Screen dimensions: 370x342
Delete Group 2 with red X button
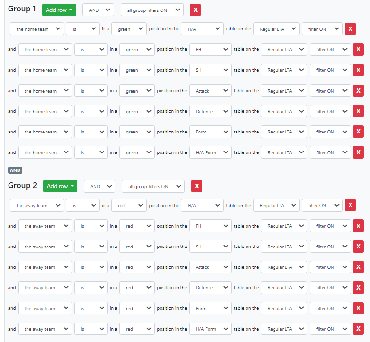197,186
